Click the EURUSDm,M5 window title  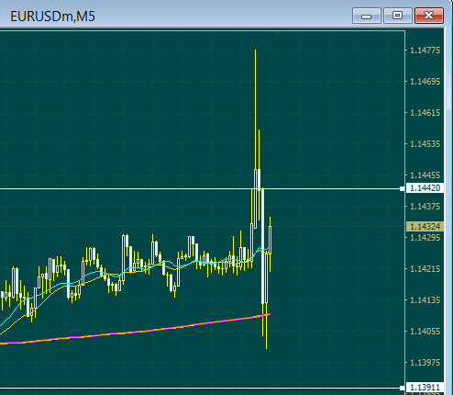[52, 17]
